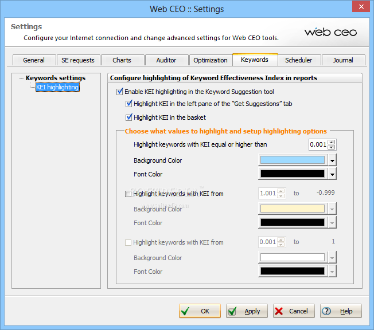
Task: Open the second Font Color dropdown arrow
Action: click(332, 222)
